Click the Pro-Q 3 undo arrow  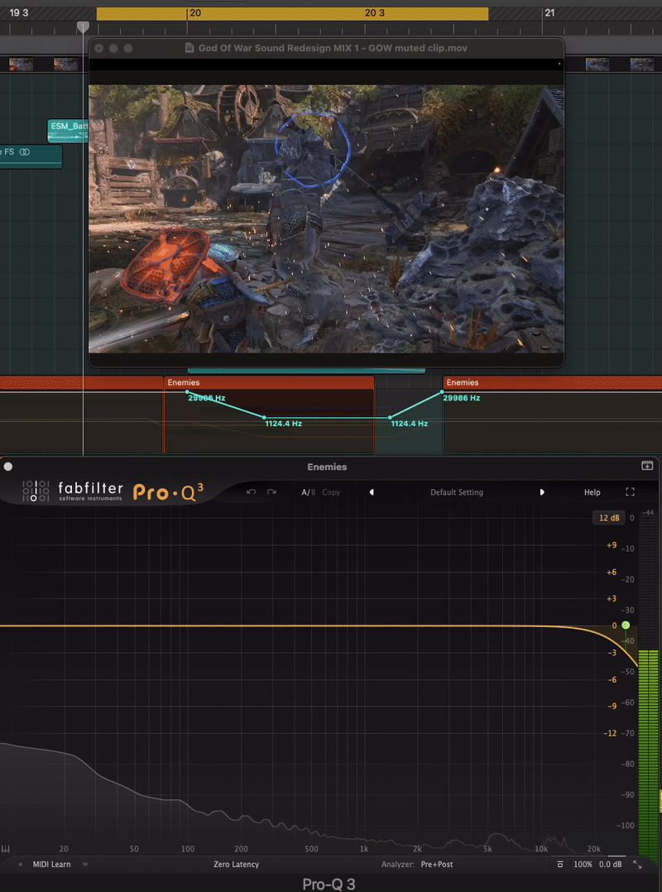coord(252,492)
